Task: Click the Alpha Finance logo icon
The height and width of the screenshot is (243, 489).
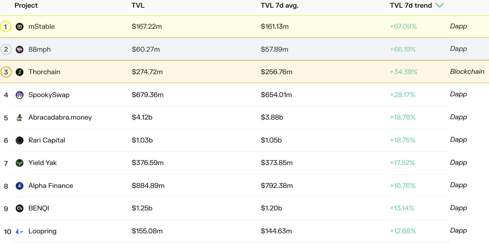Action: point(20,186)
